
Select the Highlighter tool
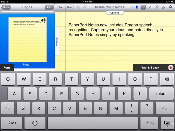click(x=157, y=7)
